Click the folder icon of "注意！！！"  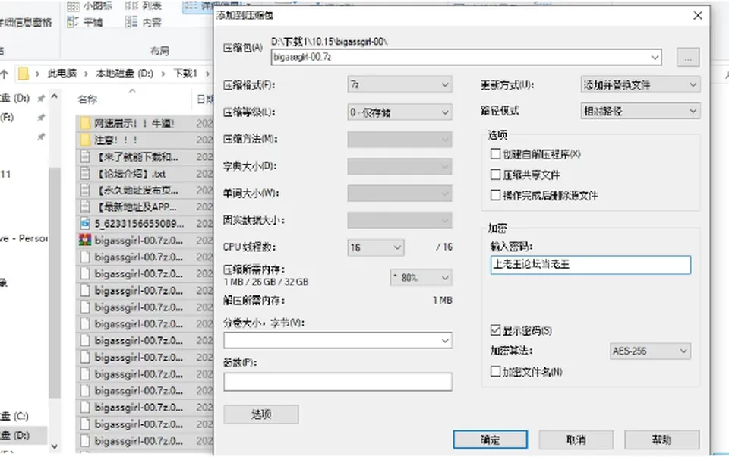(x=85, y=140)
